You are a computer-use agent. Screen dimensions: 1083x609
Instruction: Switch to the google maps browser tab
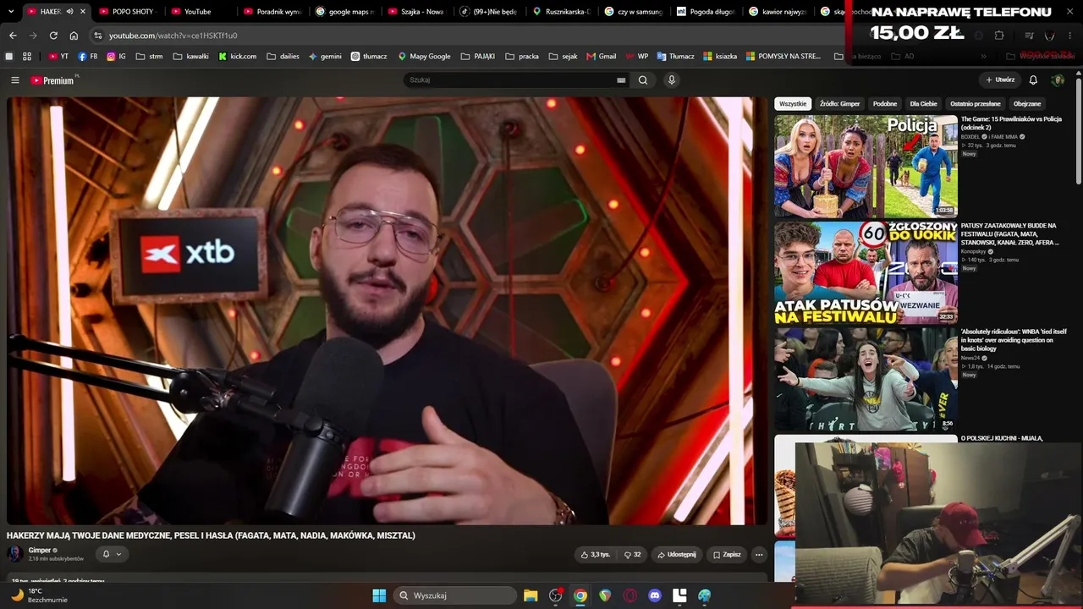coord(344,12)
